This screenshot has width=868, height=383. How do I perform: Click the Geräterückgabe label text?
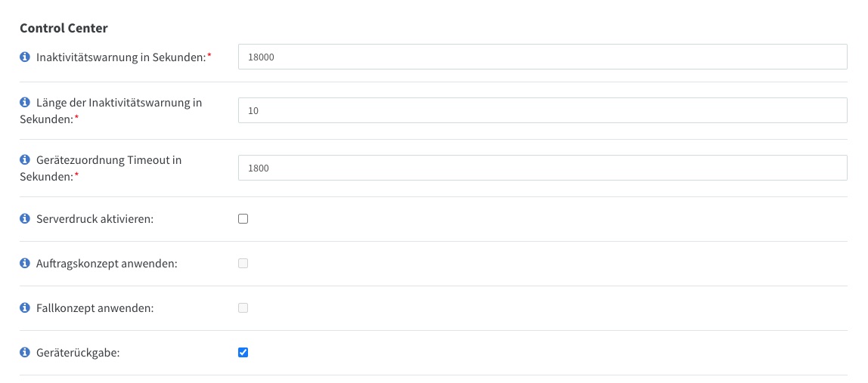point(78,353)
